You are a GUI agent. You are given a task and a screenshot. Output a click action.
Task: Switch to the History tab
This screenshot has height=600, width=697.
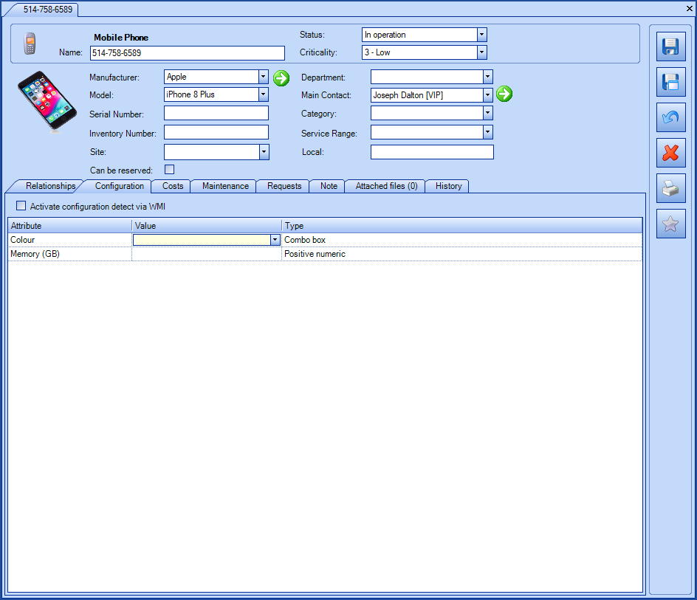coord(447,186)
